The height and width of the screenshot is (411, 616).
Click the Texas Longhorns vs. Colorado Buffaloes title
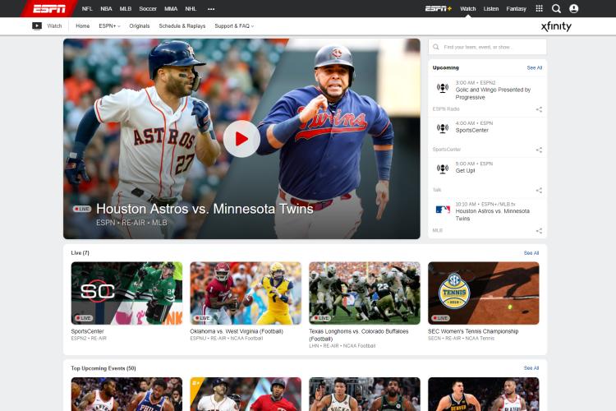(x=359, y=335)
